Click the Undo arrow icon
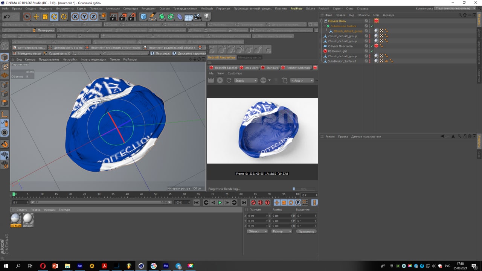This screenshot has width=482, height=271. (7, 17)
